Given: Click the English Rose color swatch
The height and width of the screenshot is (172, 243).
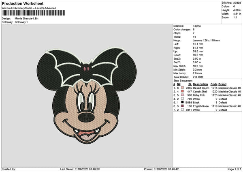Looking at the screenshot, I should [182, 106].
